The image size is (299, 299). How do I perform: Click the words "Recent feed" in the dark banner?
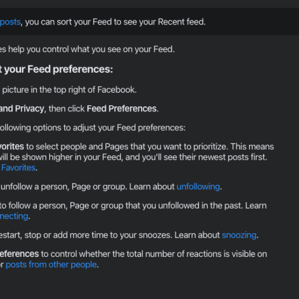click(x=181, y=22)
